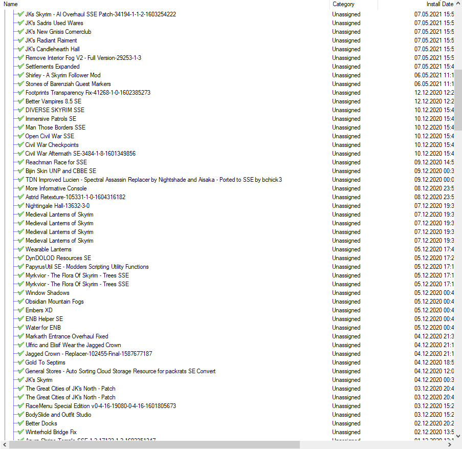462x449 pixels.
Task: Select Gold To Septims mod
Action: pos(46,362)
